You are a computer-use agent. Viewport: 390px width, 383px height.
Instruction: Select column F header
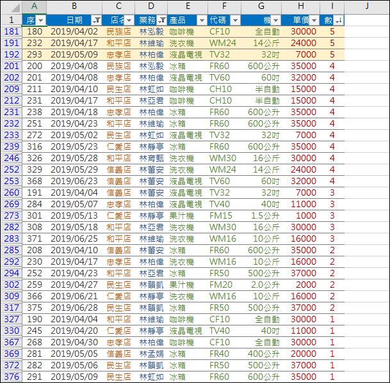(x=224, y=6)
